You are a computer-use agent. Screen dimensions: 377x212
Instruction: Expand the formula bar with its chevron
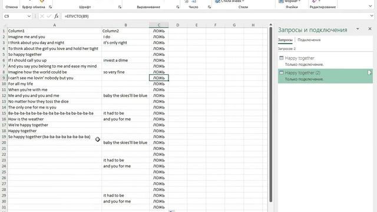[x=372, y=16]
